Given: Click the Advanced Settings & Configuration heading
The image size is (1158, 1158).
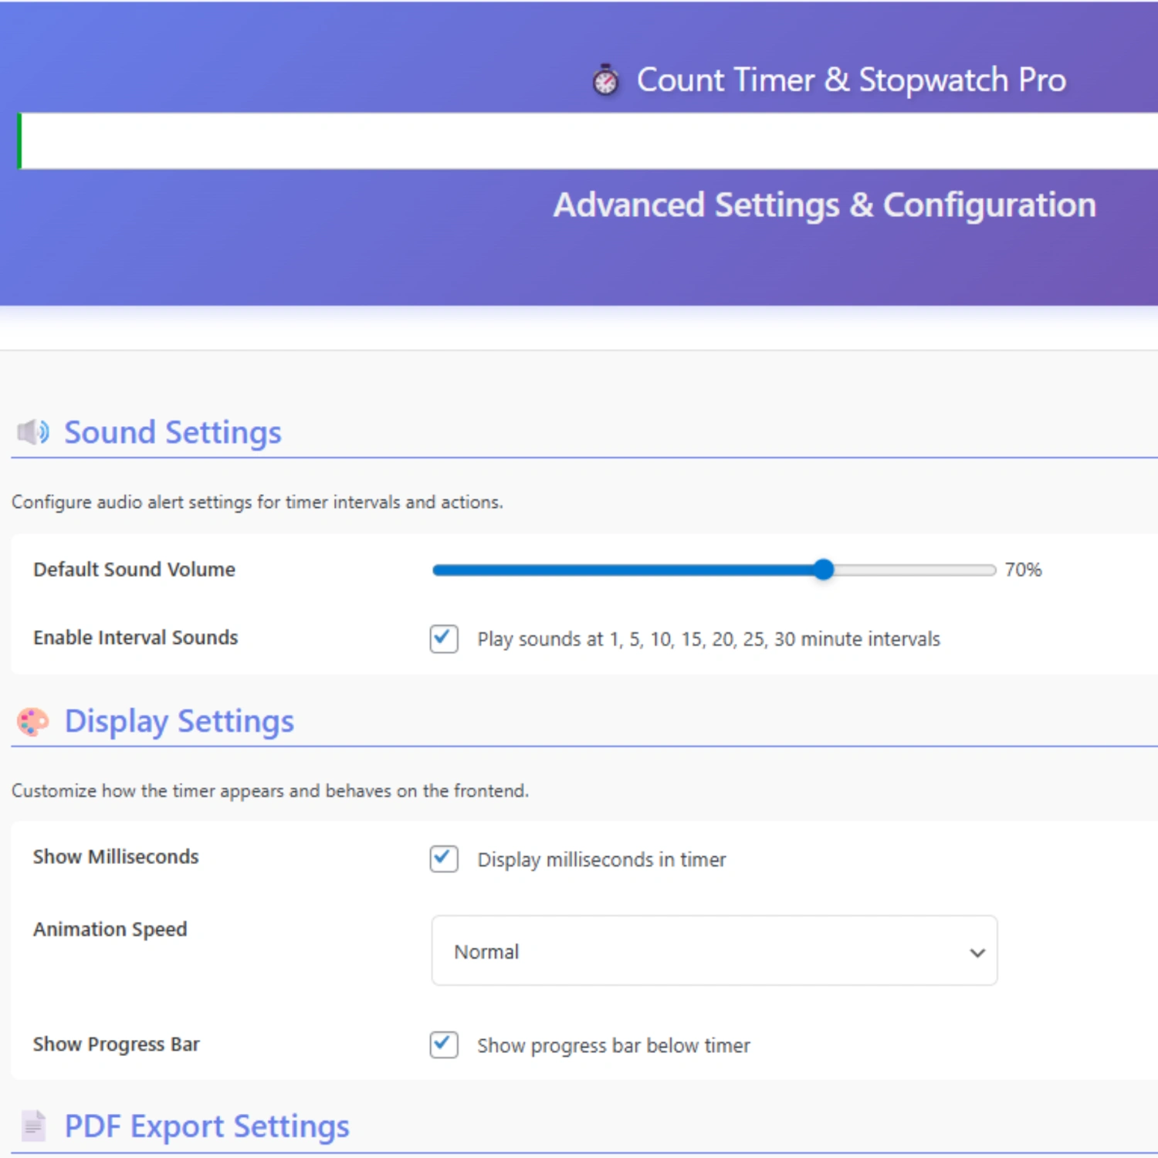Looking at the screenshot, I should (824, 205).
